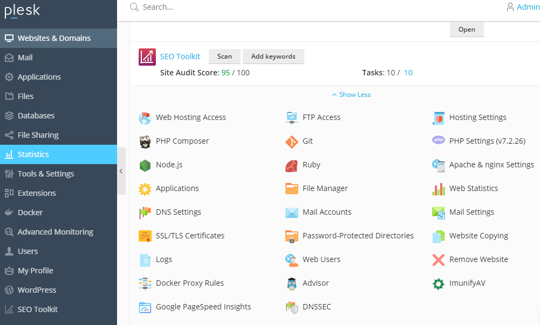Open the ImunifyAV antivirus icon
Screen dimensions: 540x325
click(438, 283)
